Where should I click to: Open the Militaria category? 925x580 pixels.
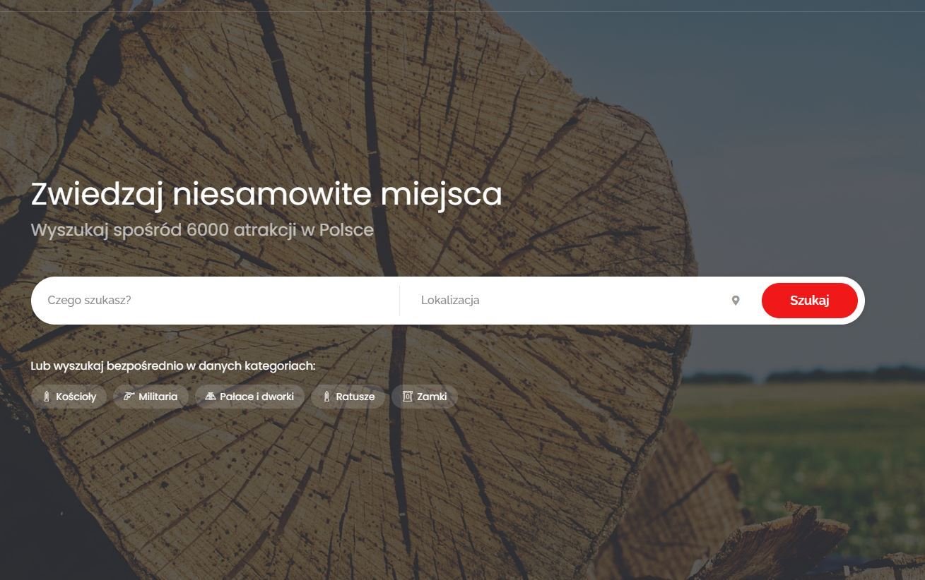click(158, 397)
